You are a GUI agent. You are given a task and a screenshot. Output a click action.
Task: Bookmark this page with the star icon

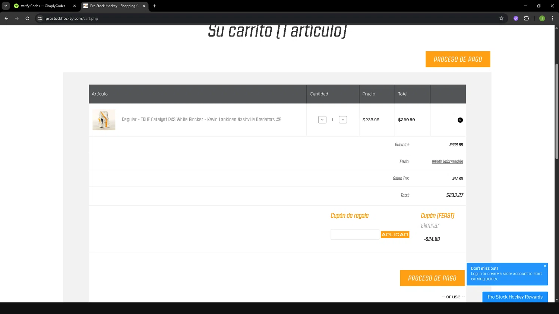tap(501, 18)
